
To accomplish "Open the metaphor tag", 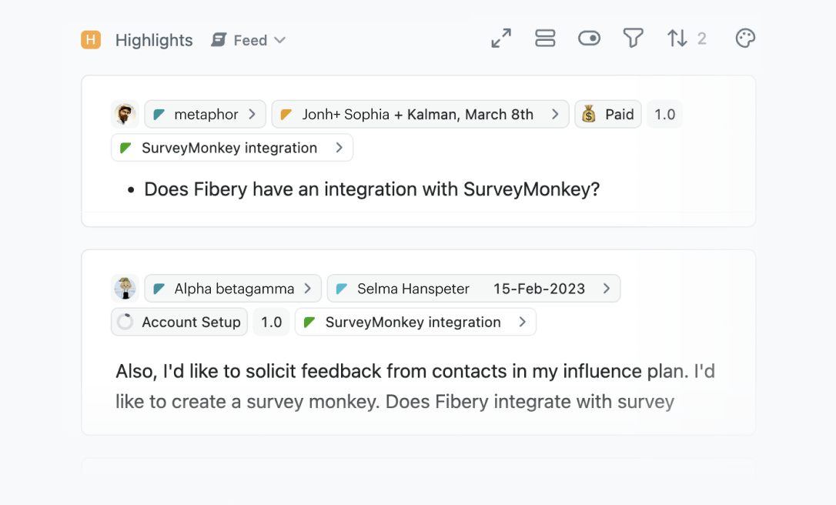I will pos(205,114).
